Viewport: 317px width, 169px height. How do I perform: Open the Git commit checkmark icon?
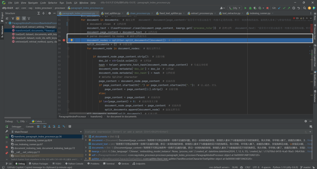click(x=284, y=8)
